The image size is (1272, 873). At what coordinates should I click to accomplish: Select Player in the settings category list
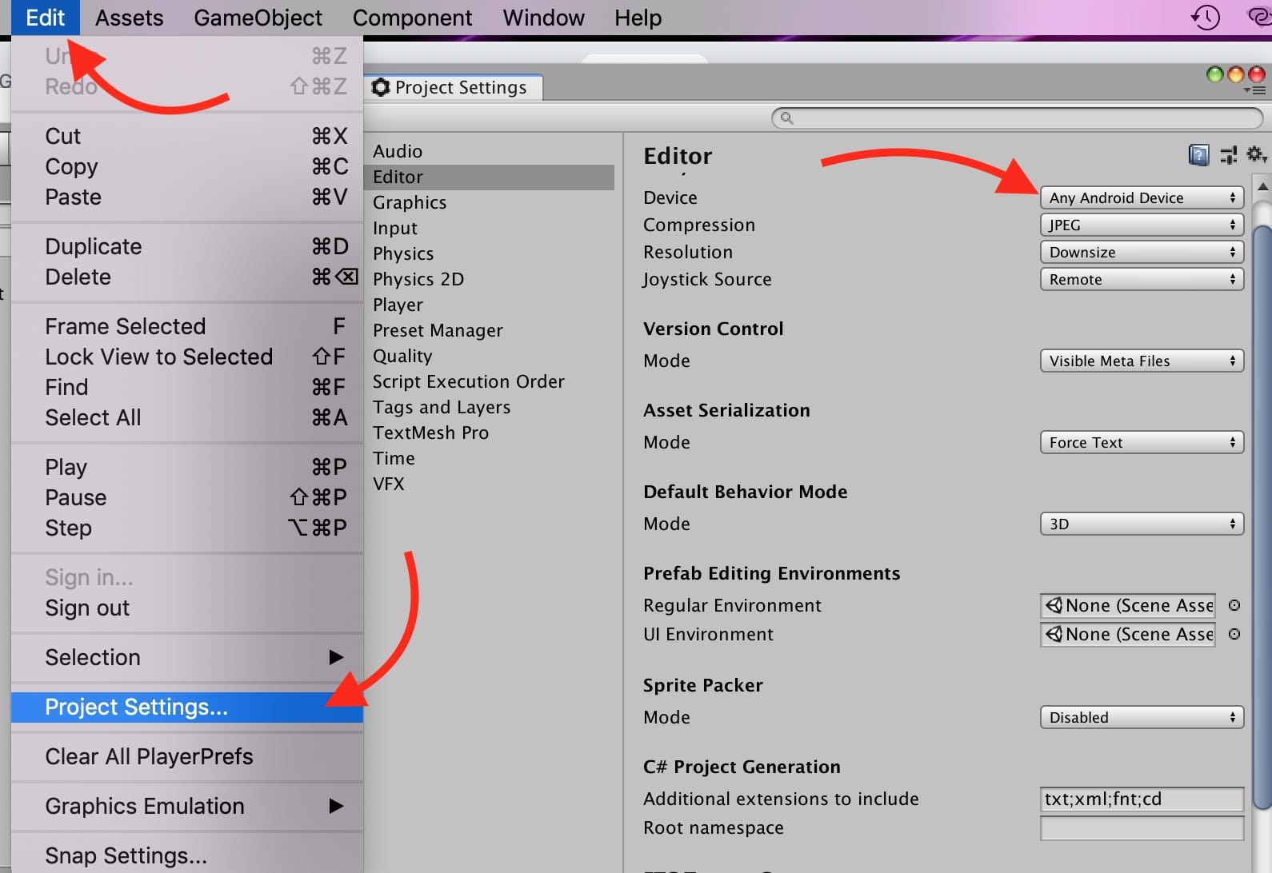click(398, 305)
